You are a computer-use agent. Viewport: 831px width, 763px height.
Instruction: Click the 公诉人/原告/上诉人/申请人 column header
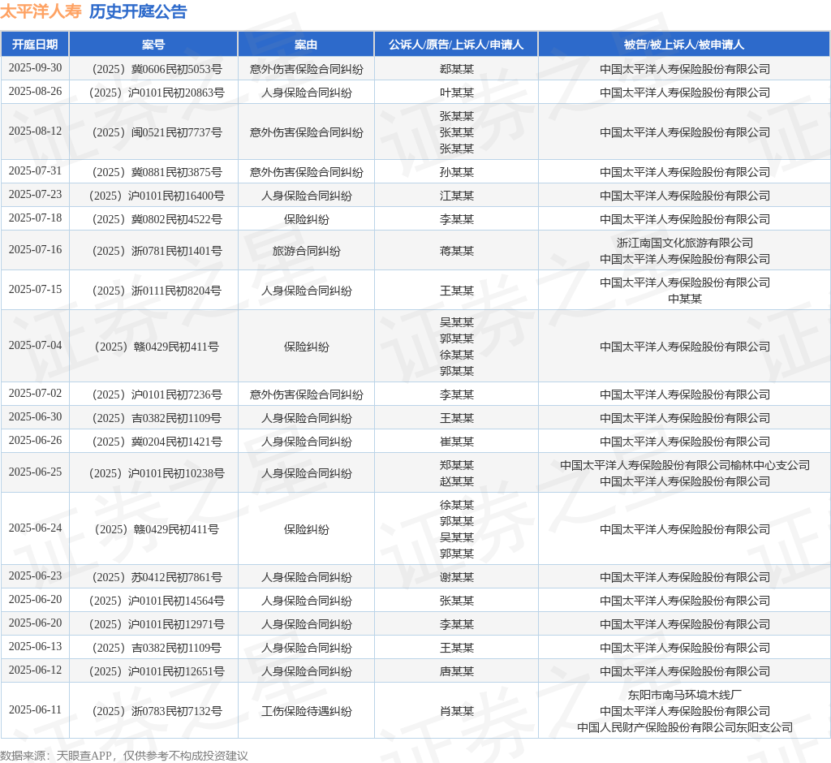click(456, 44)
